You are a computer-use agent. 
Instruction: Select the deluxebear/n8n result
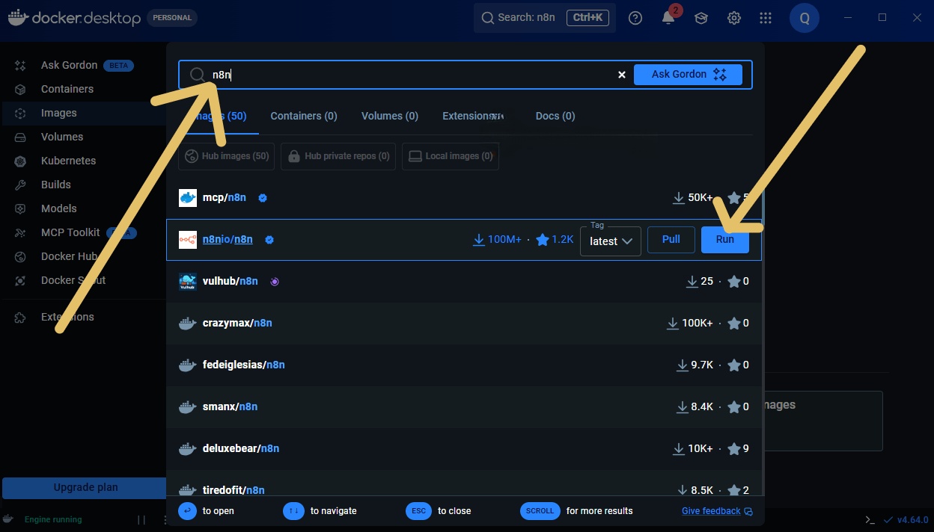(464, 449)
